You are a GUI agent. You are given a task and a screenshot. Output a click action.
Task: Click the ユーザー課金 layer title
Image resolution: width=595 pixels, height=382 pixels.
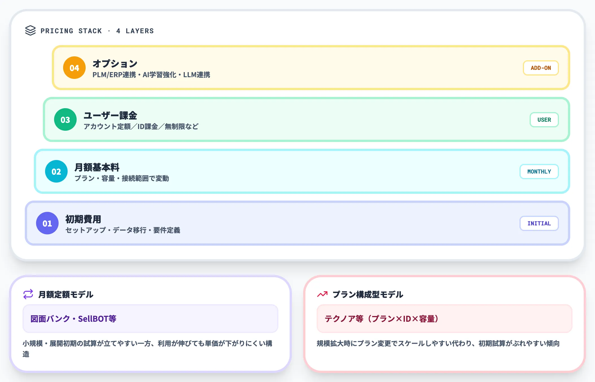[x=110, y=115]
